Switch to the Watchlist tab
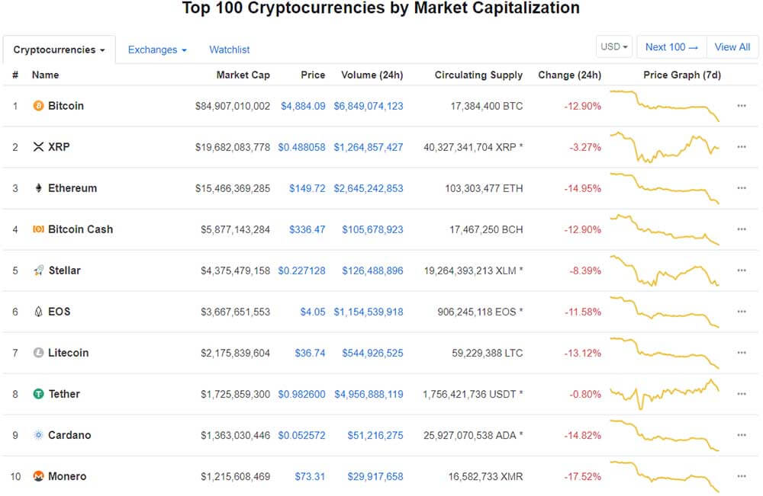The height and width of the screenshot is (496, 763). pyautogui.click(x=229, y=50)
